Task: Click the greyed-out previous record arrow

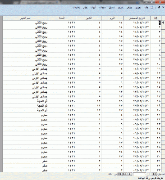Action: [149, 174]
